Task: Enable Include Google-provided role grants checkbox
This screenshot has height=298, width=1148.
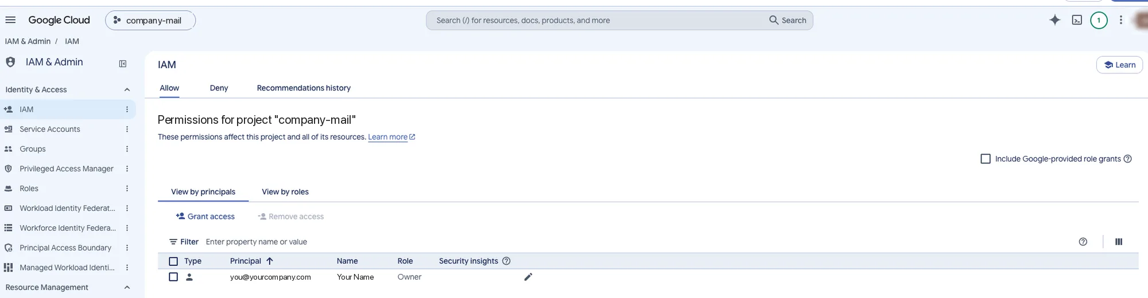Action: (x=986, y=159)
